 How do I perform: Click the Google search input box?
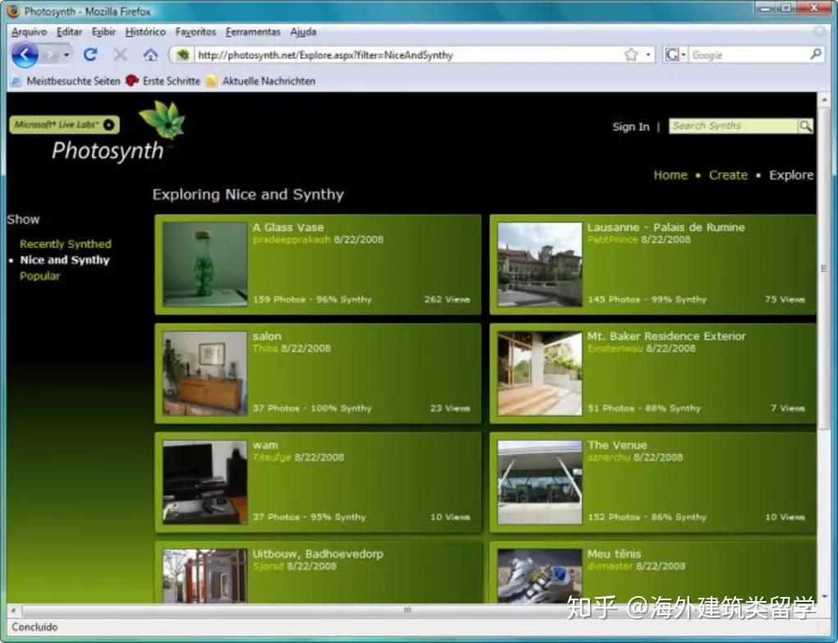[x=748, y=54]
